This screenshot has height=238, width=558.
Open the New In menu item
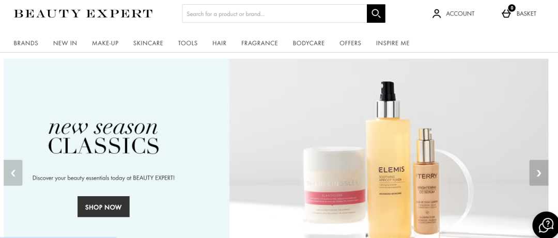coord(65,43)
